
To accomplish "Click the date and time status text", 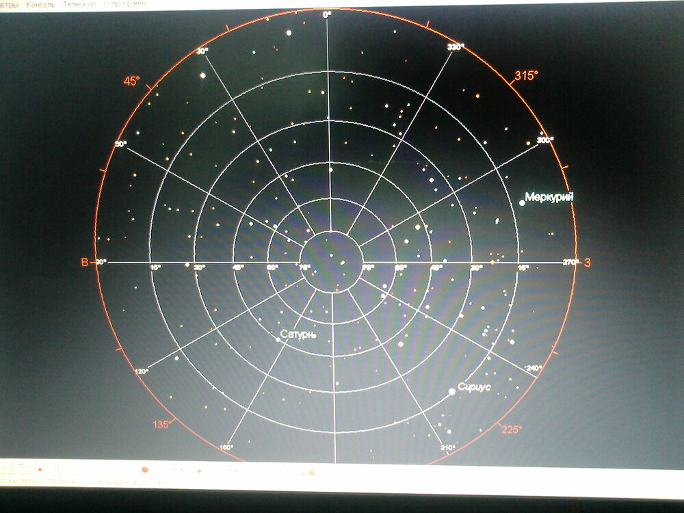I will [x=39, y=482].
